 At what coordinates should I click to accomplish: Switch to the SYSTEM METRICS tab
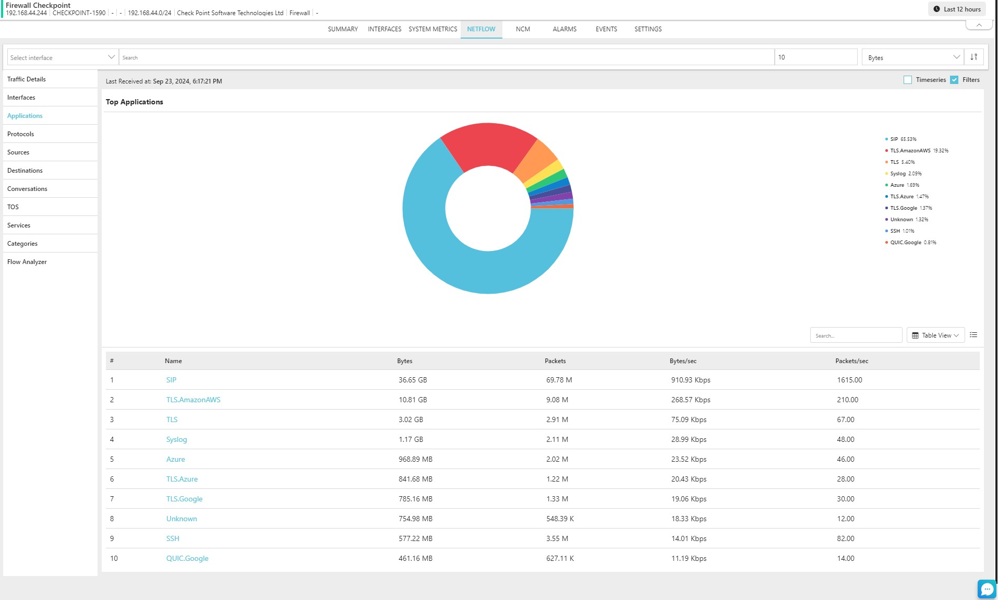pyautogui.click(x=432, y=29)
